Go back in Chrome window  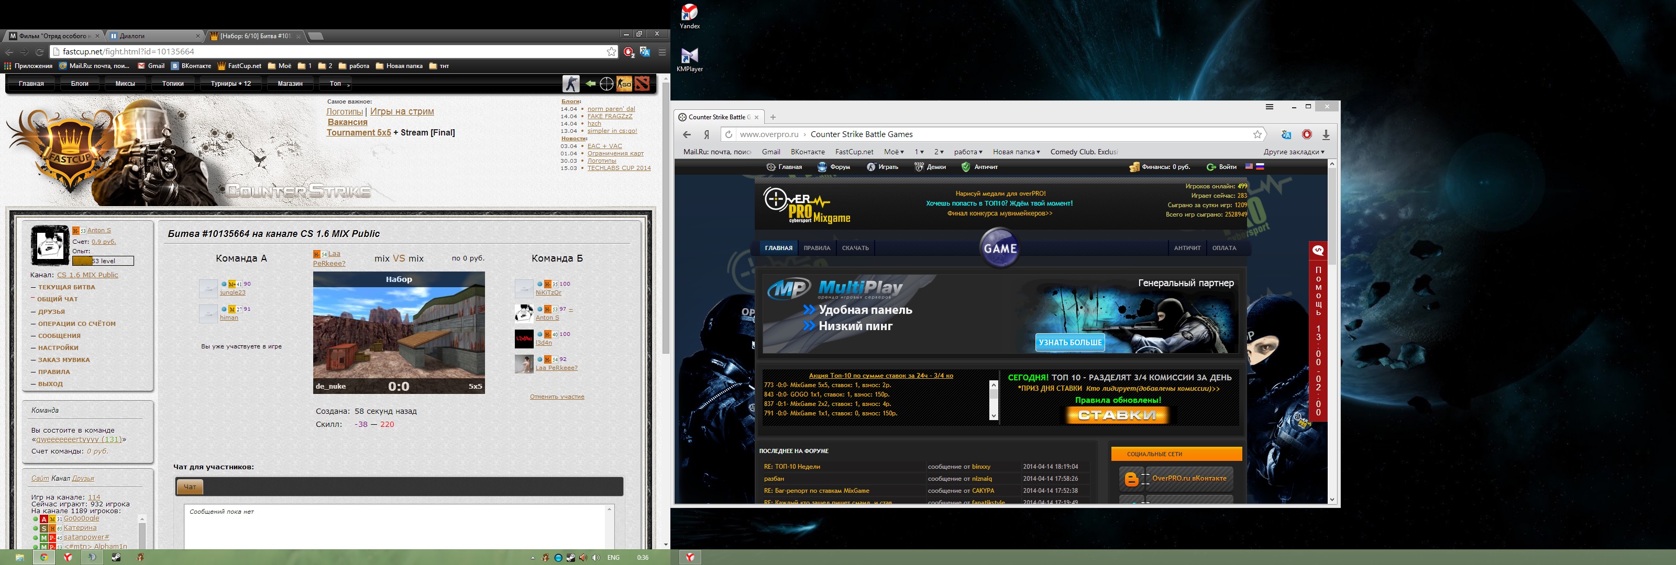click(x=9, y=52)
